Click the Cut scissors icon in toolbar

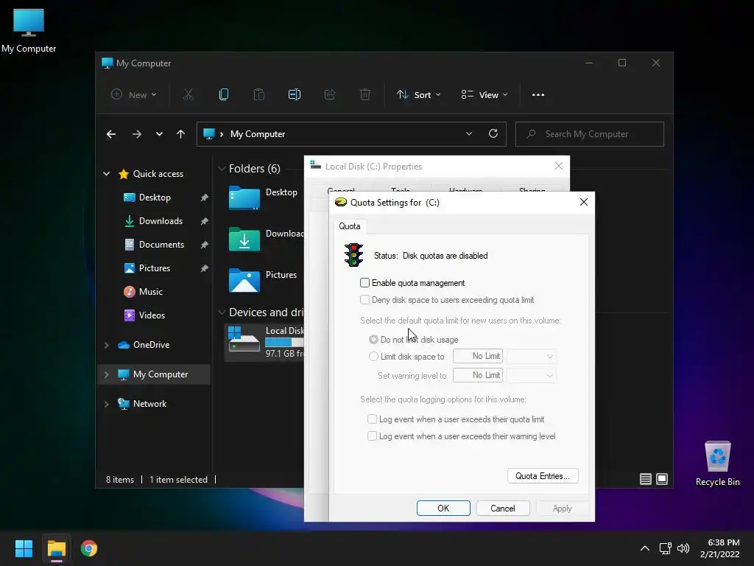coord(188,95)
